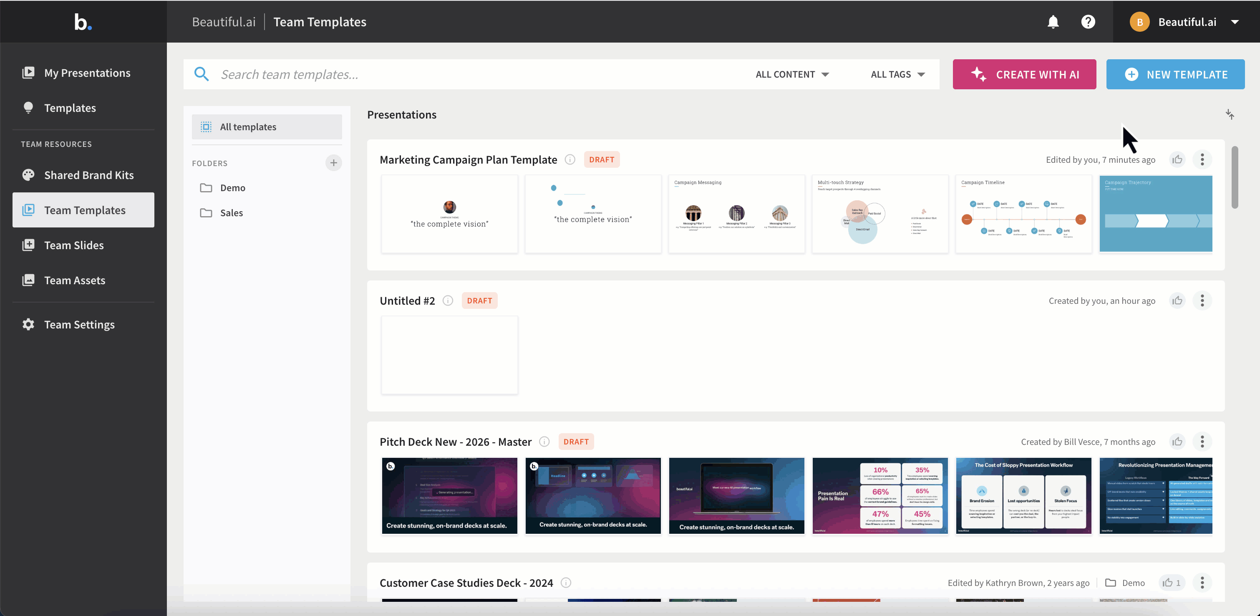Click the Presentation Pain Is Real slide

click(880, 496)
